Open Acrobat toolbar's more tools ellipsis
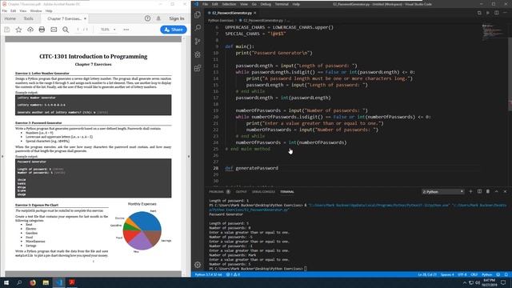This screenshot has height=288, width=512. coord(126,30)
